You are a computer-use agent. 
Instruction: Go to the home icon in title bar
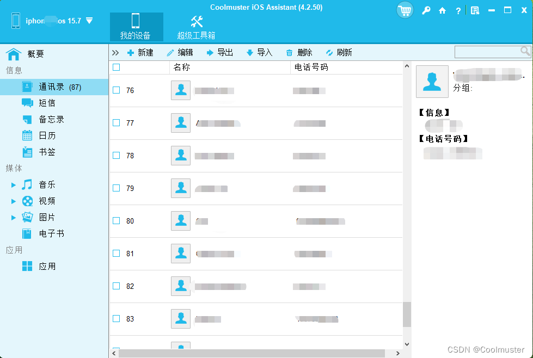point(442,10)
